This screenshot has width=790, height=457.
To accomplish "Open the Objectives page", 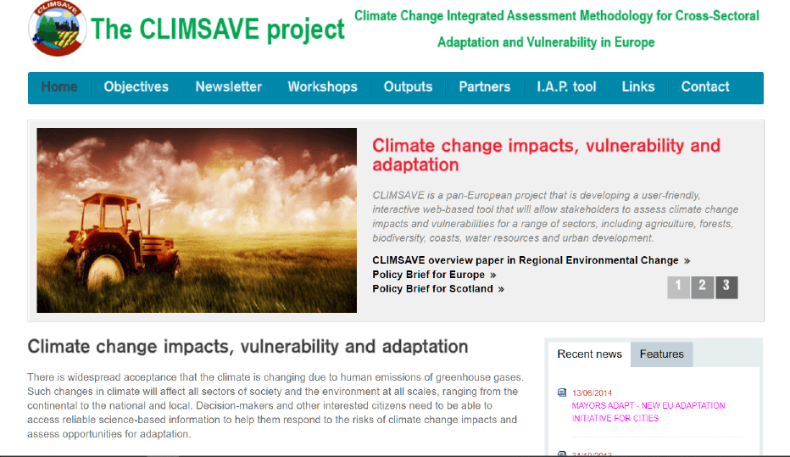I will click(136, 87).
